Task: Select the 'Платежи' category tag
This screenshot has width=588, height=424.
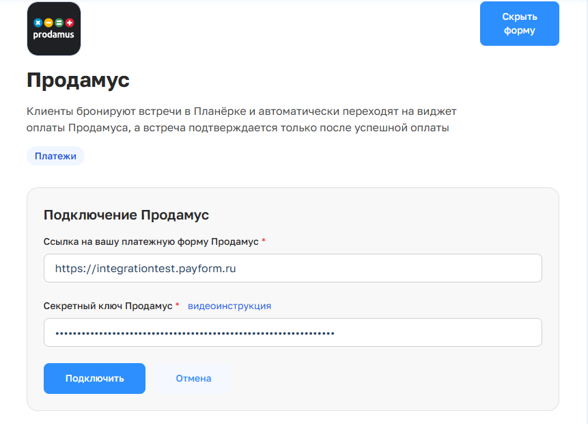Action: tap(55, 156)
